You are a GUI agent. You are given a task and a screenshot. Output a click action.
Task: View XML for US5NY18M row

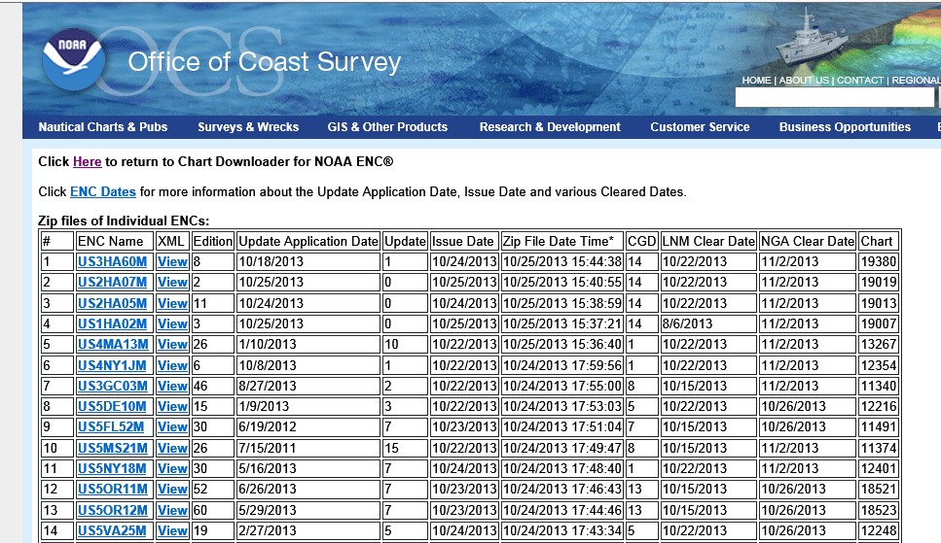pos(172,468)
